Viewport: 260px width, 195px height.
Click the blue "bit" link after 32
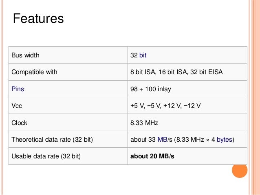(x=143, y=55)
